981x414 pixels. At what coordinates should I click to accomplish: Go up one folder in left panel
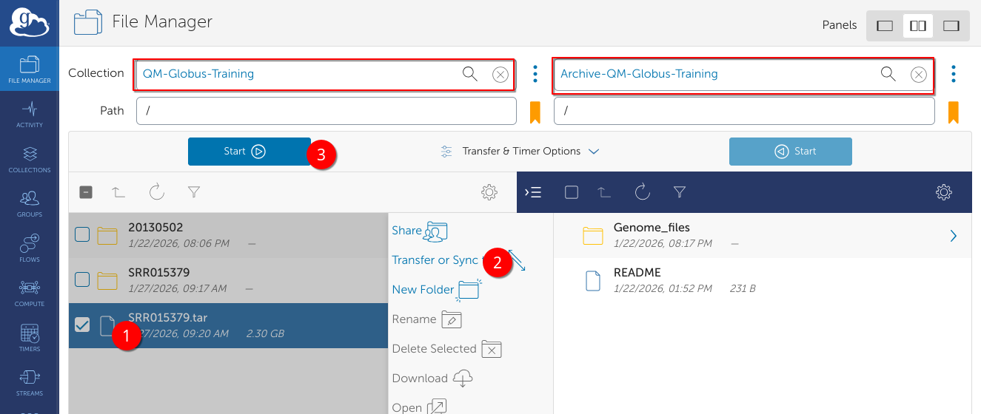[119, 192]
